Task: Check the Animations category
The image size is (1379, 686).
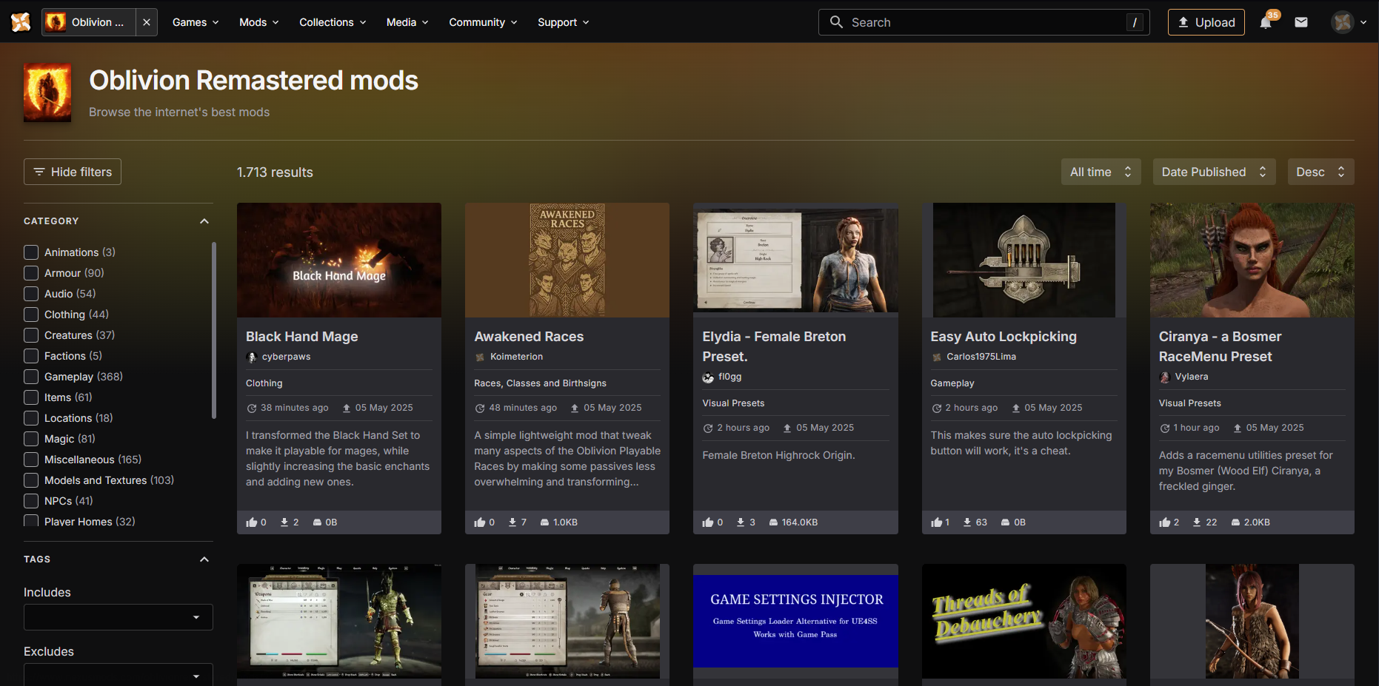Action: click(x=31, y=252)
